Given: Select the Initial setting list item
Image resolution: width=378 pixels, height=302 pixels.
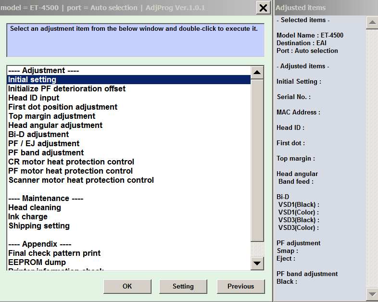Looking at the screenshot, I should point(129,79).
